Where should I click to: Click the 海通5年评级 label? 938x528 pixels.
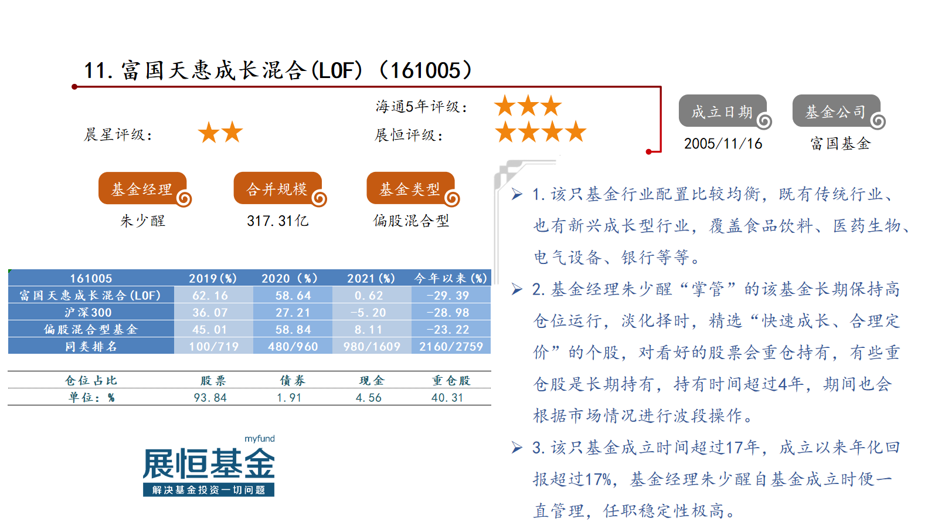click(x=422, y=106)
